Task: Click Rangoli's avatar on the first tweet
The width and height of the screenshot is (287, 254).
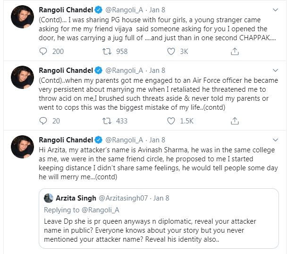Action: click(22, 18)
